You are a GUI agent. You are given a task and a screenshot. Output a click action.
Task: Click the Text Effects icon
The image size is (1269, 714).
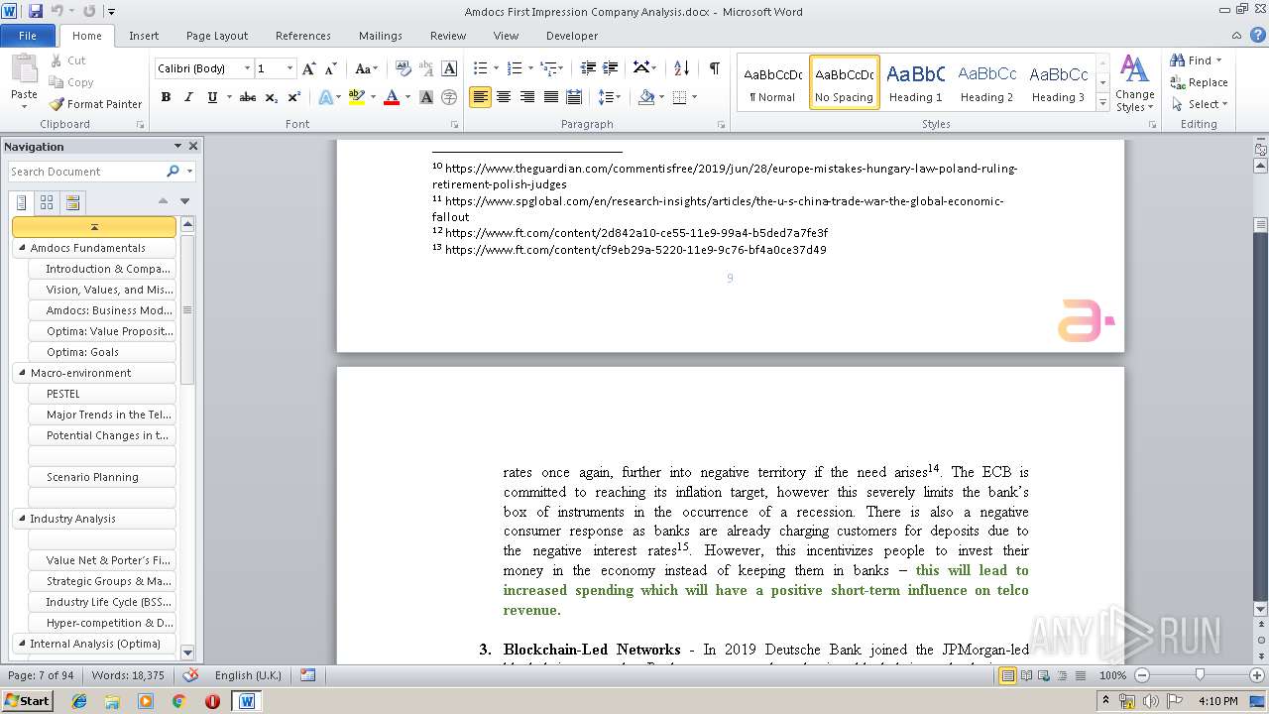pos(325,97)
